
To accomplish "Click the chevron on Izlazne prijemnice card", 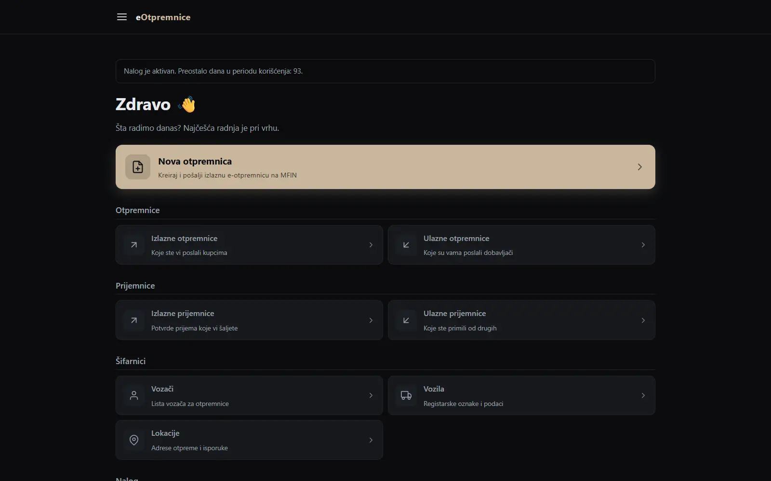I will pos(371,320).
